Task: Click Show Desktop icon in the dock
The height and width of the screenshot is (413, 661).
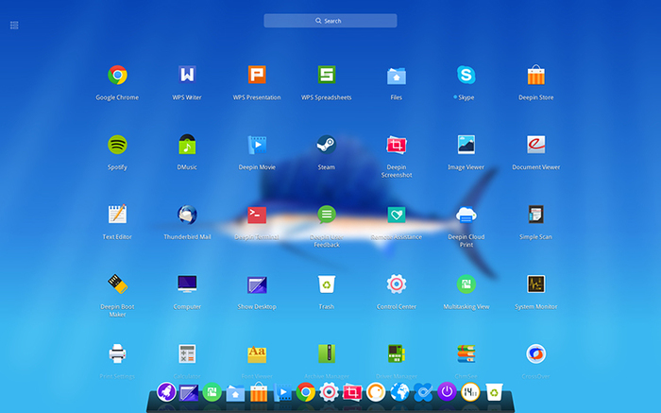Action: pyautogui.click(x=189, y=393)
